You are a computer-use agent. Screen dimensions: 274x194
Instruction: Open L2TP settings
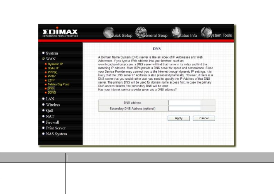pos(51,80)
